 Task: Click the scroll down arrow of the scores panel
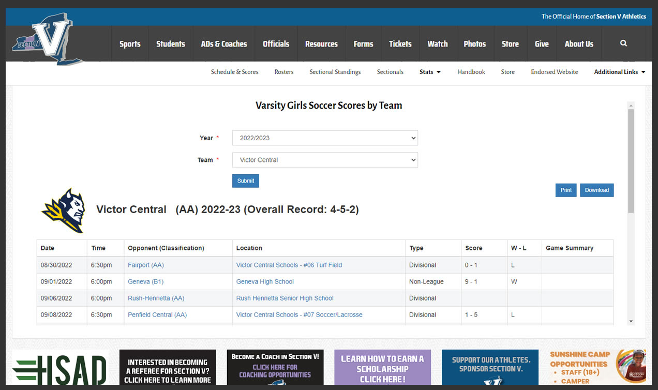coord(631,321)
